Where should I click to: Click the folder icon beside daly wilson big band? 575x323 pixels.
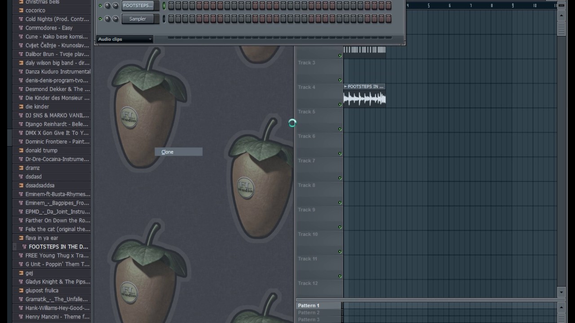point(21,63)
